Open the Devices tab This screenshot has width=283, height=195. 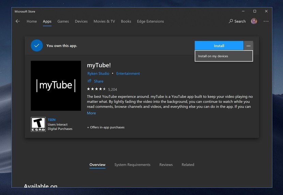81,21
